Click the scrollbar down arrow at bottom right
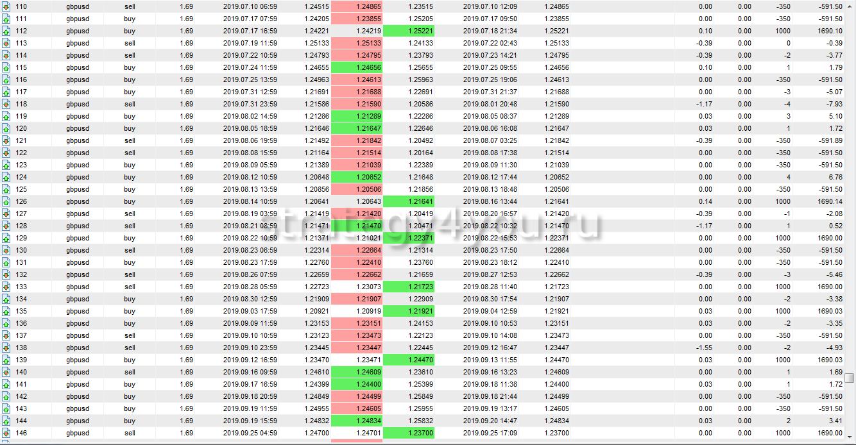Screen dimensions: 856x445 tap(850, 437)
